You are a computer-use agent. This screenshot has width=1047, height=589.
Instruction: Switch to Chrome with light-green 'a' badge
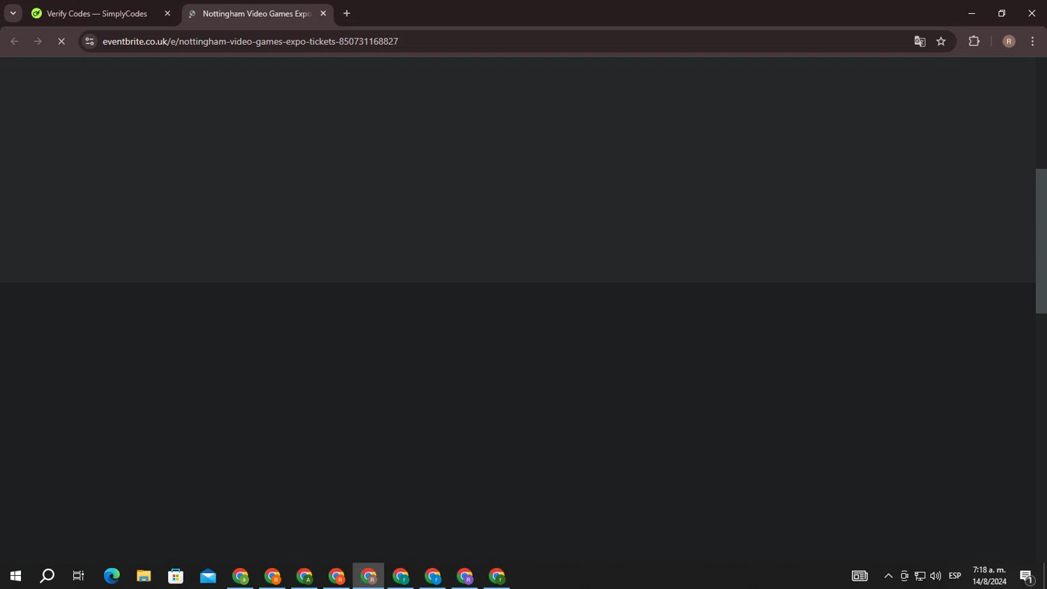point(240,576)
